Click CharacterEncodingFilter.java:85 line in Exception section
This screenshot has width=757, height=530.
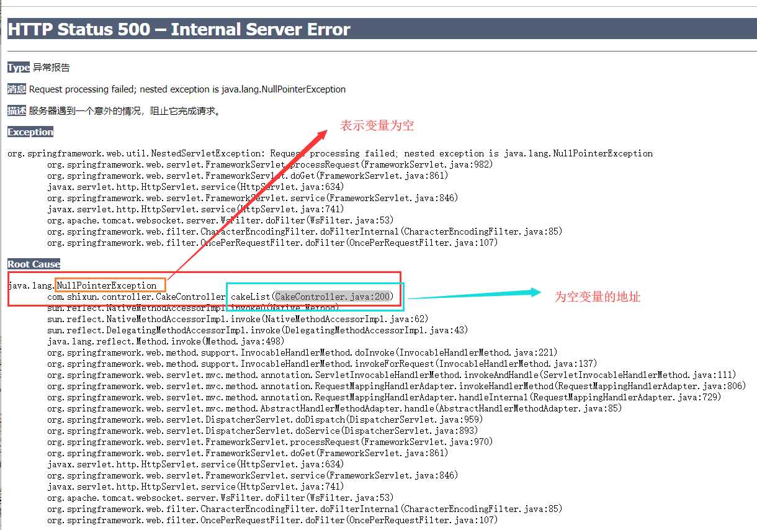[x=305, y=231]
